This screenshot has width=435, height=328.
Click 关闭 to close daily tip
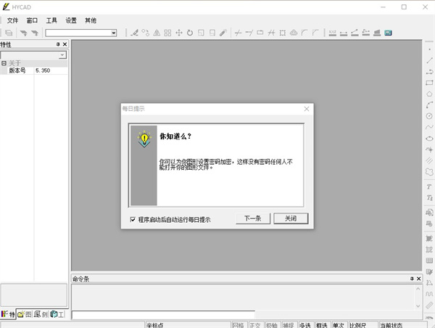click(291, 218)
